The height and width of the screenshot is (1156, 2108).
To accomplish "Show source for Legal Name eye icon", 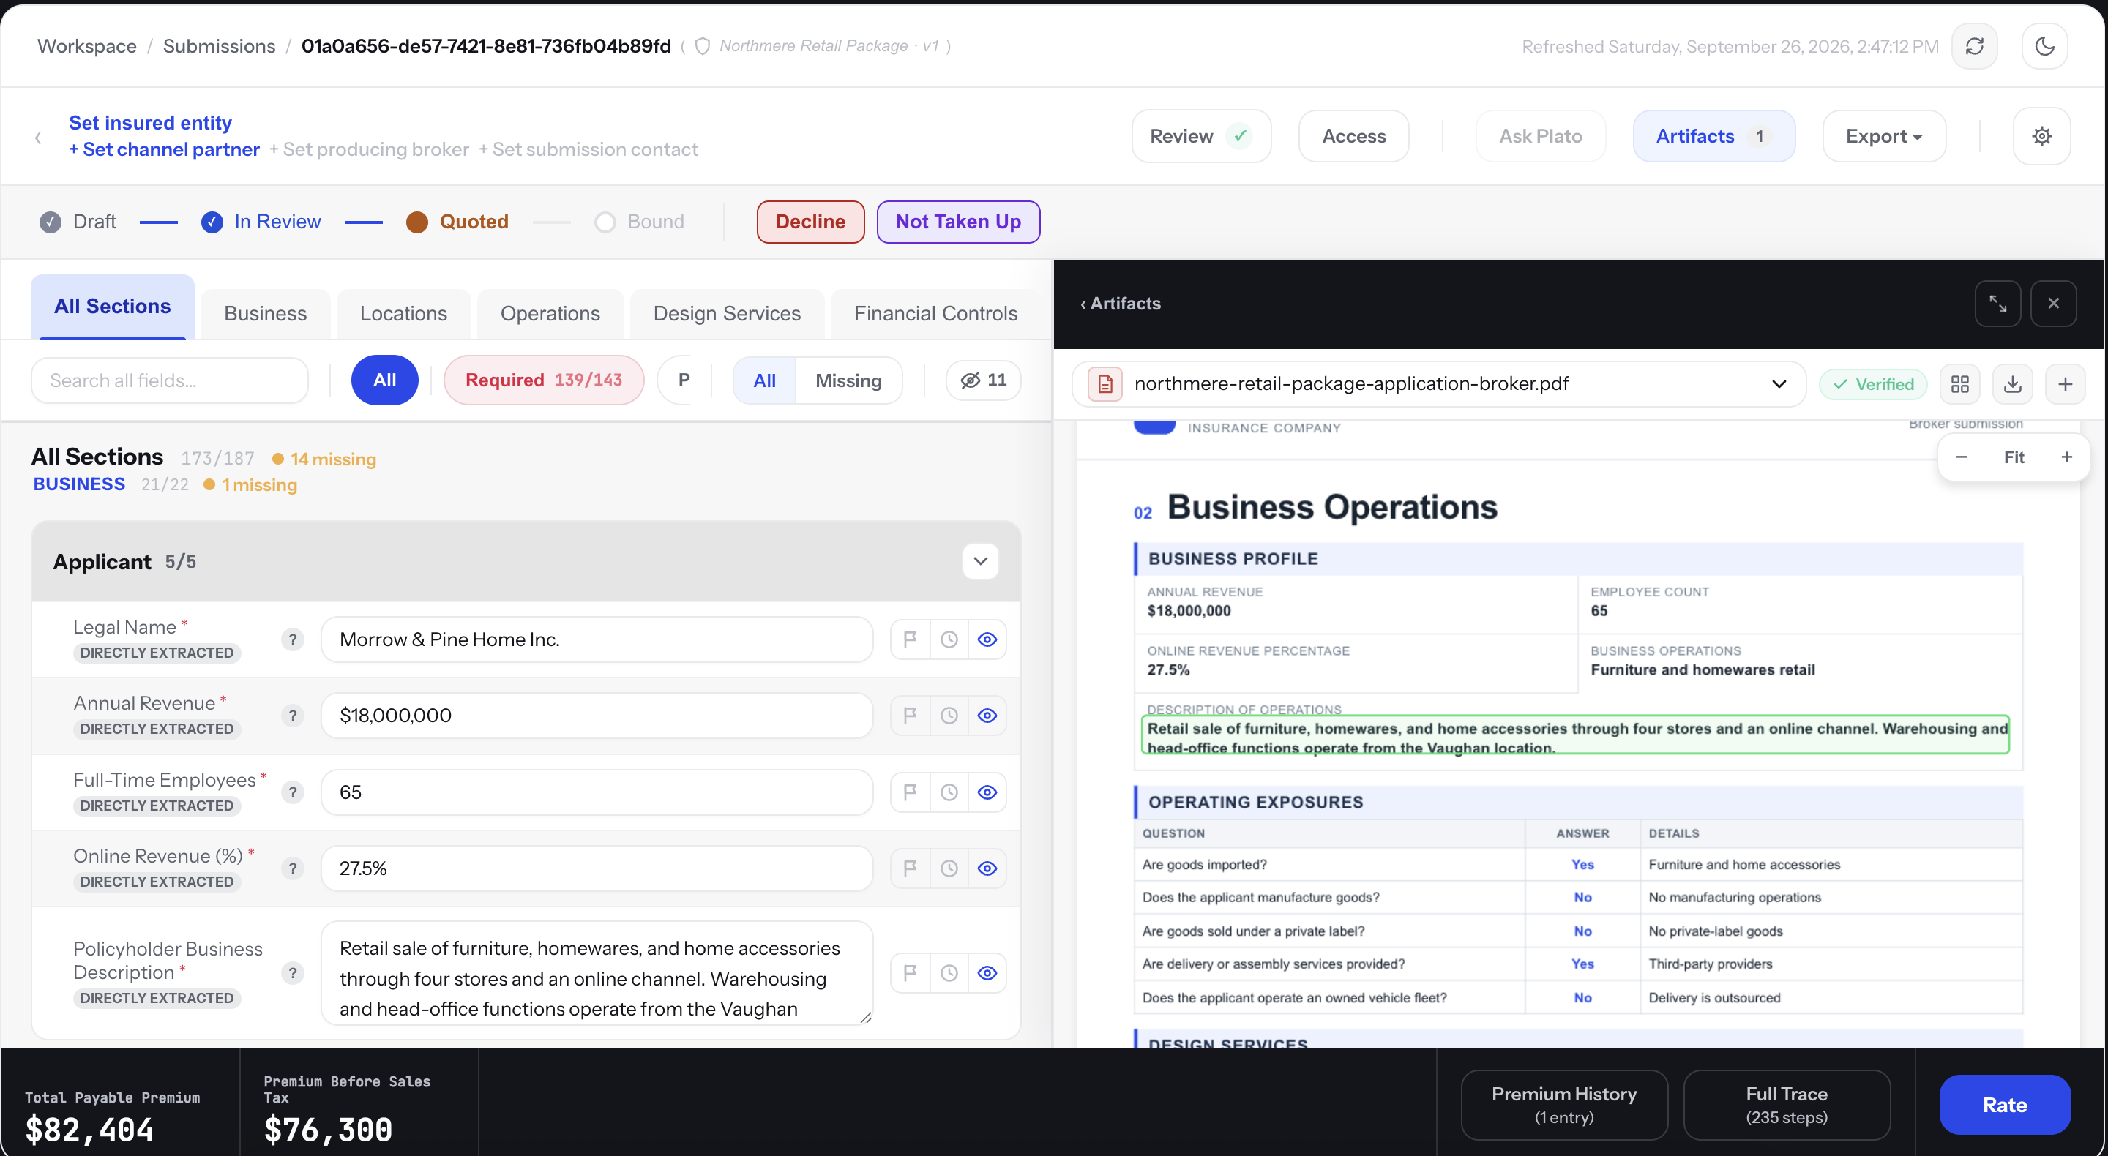I will click(x=987, y=639).
